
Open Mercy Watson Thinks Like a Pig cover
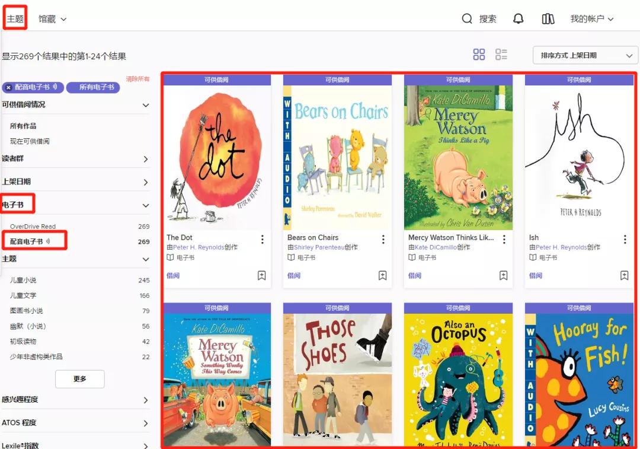[x=458, y=158]
